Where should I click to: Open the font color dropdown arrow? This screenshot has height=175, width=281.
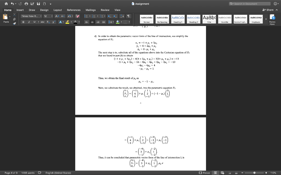pyautogui.click(x=79, y=22)
